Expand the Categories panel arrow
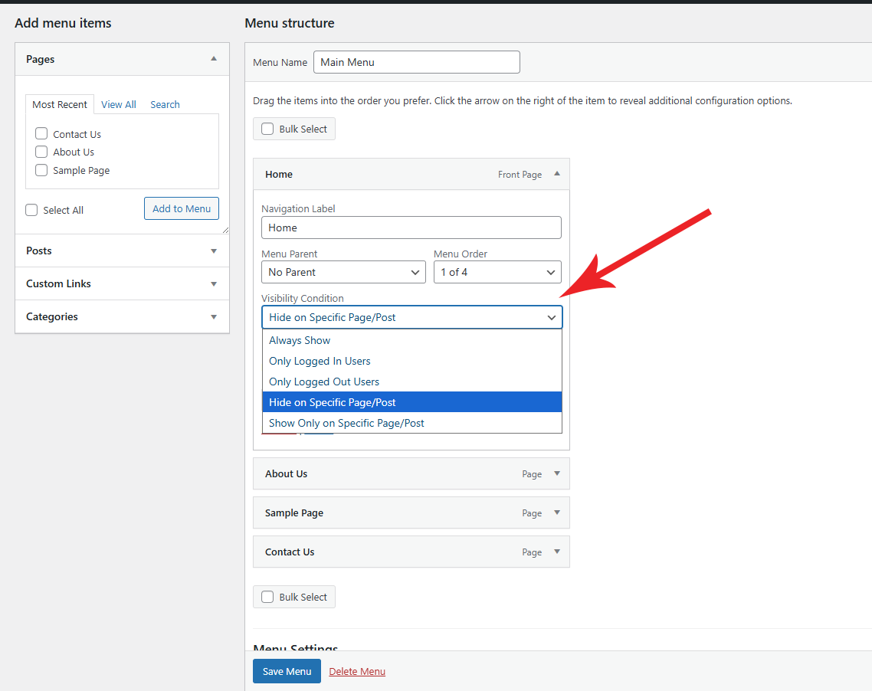This screenshot has width=872, height=691. [214, 316]
